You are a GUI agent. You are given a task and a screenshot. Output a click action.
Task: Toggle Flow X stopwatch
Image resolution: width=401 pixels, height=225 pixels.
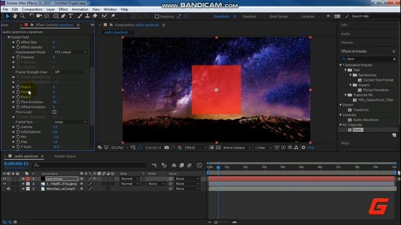pyautogui.click(x=18, y=87)
